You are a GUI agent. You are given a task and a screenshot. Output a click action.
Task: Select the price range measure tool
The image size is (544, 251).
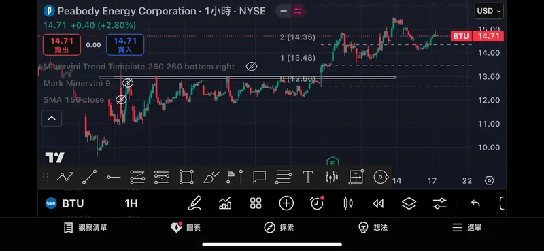click(x=356, y=177)
